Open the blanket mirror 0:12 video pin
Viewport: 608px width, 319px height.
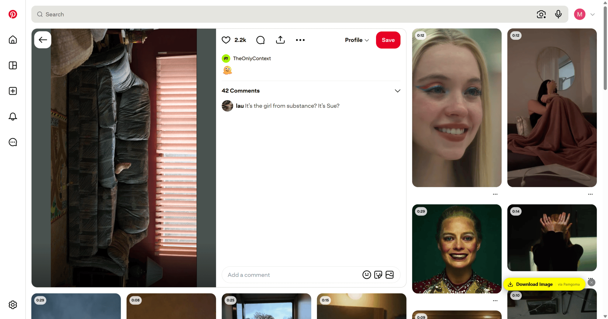pos(552,108)
